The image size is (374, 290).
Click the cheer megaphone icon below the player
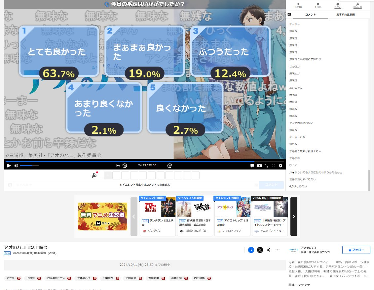tap(95, 175)
